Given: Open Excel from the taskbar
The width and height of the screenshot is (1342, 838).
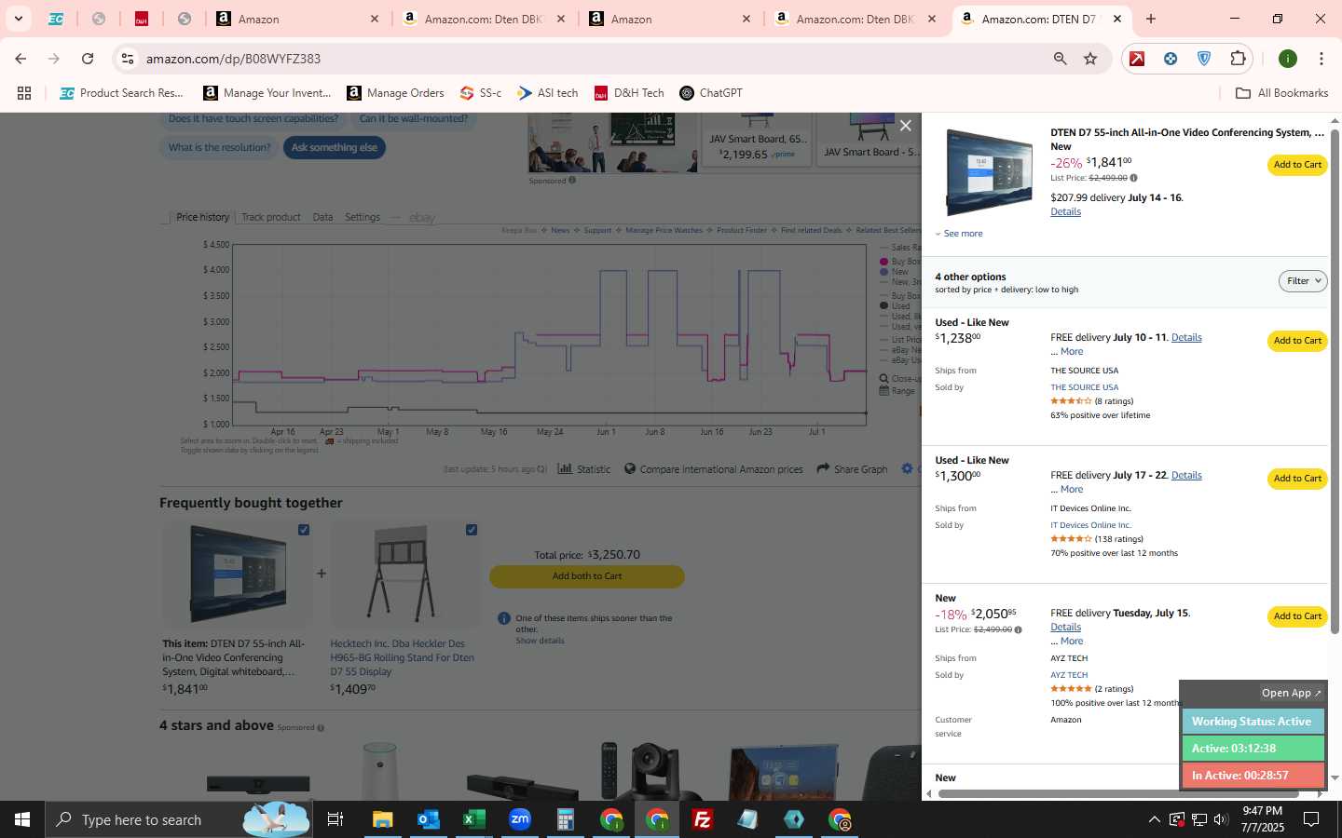Looking at the screenshot, I should coord(473,819).
